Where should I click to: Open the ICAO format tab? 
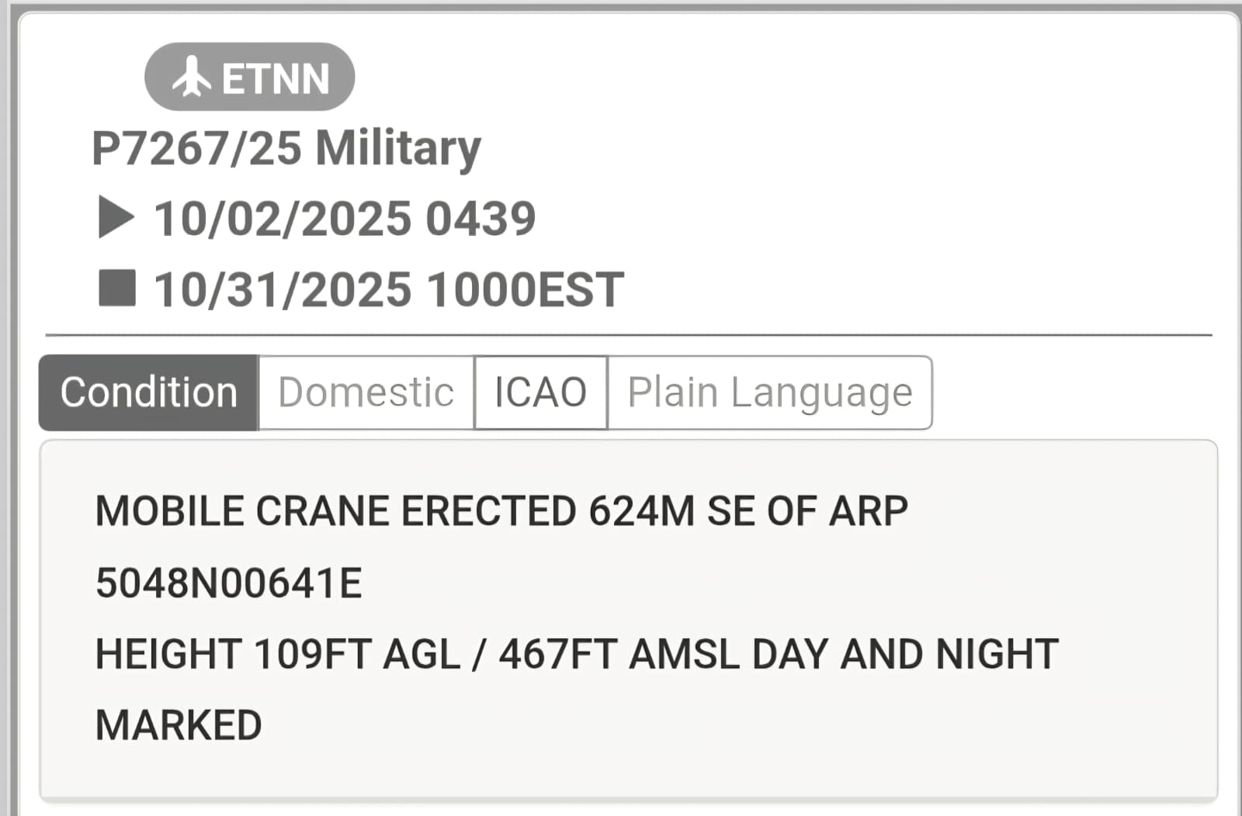[540, 392]
